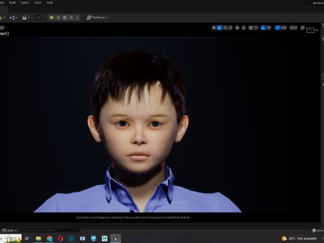Open rotation snap angle value dropdown
The height and width of the screenshot is (243, 324).
click(x=269, y=28)
